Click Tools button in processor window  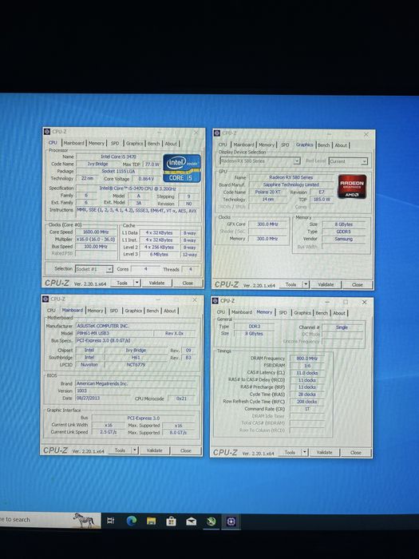pyautogui.click(x=122, y=283)
